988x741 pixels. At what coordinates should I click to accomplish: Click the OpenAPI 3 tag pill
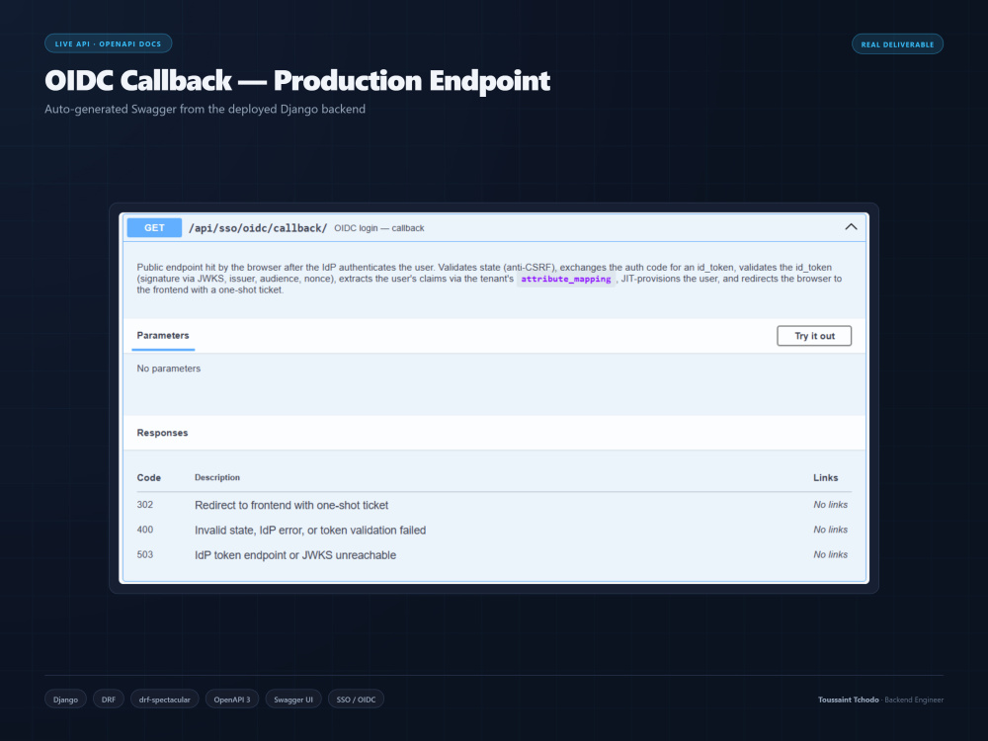coord(232,700)
